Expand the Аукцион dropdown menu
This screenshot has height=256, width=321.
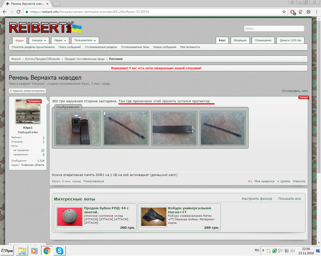point(39,40)
